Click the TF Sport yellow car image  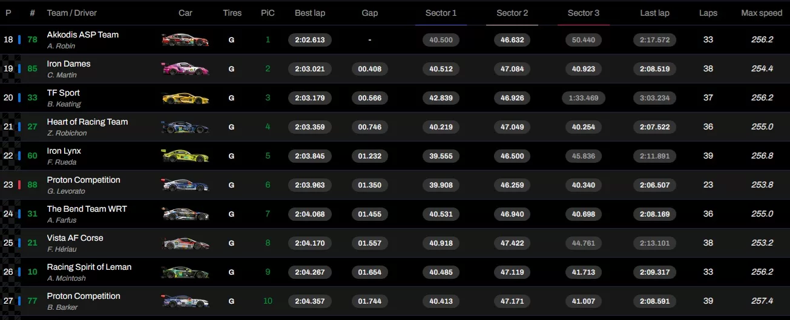pos(185,98)
